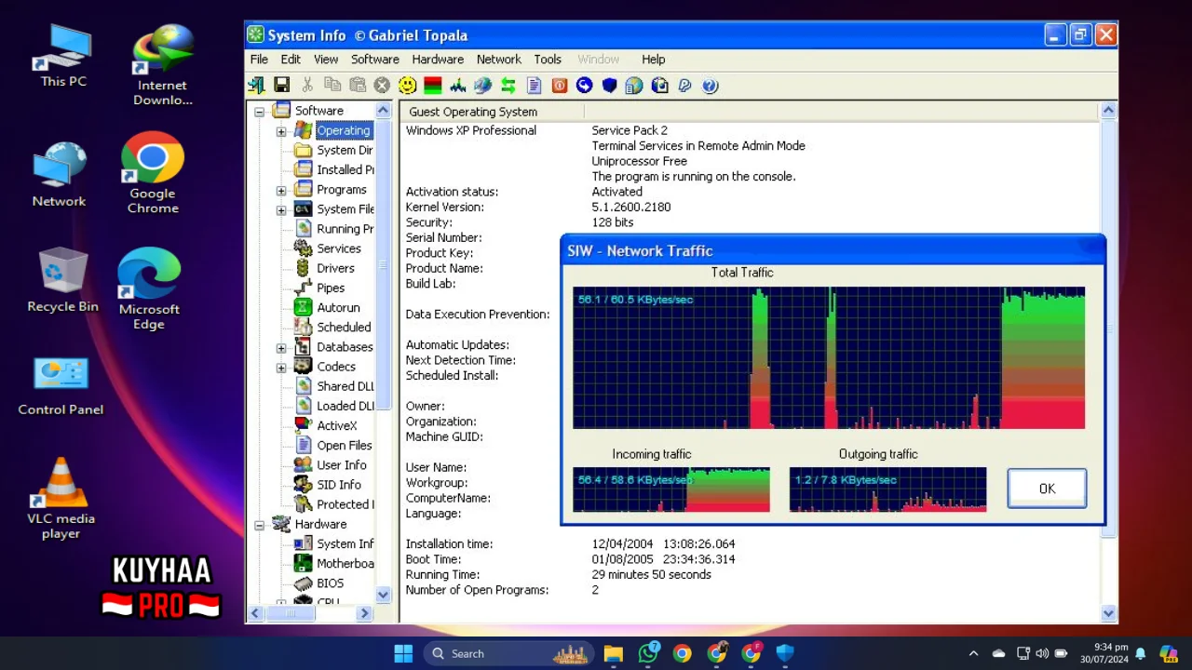Screen dimensions: 1192x670
Task: Click the globe with document list toolbar icon
Action: click(x=634, y=86)
